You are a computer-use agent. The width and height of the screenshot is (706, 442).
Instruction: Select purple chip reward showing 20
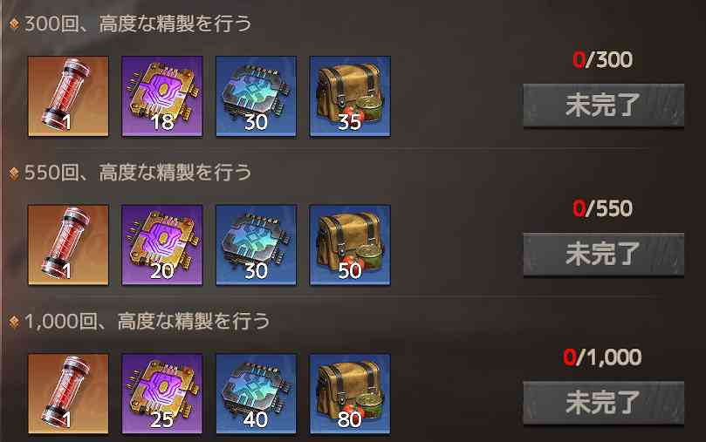pos(162,245)
